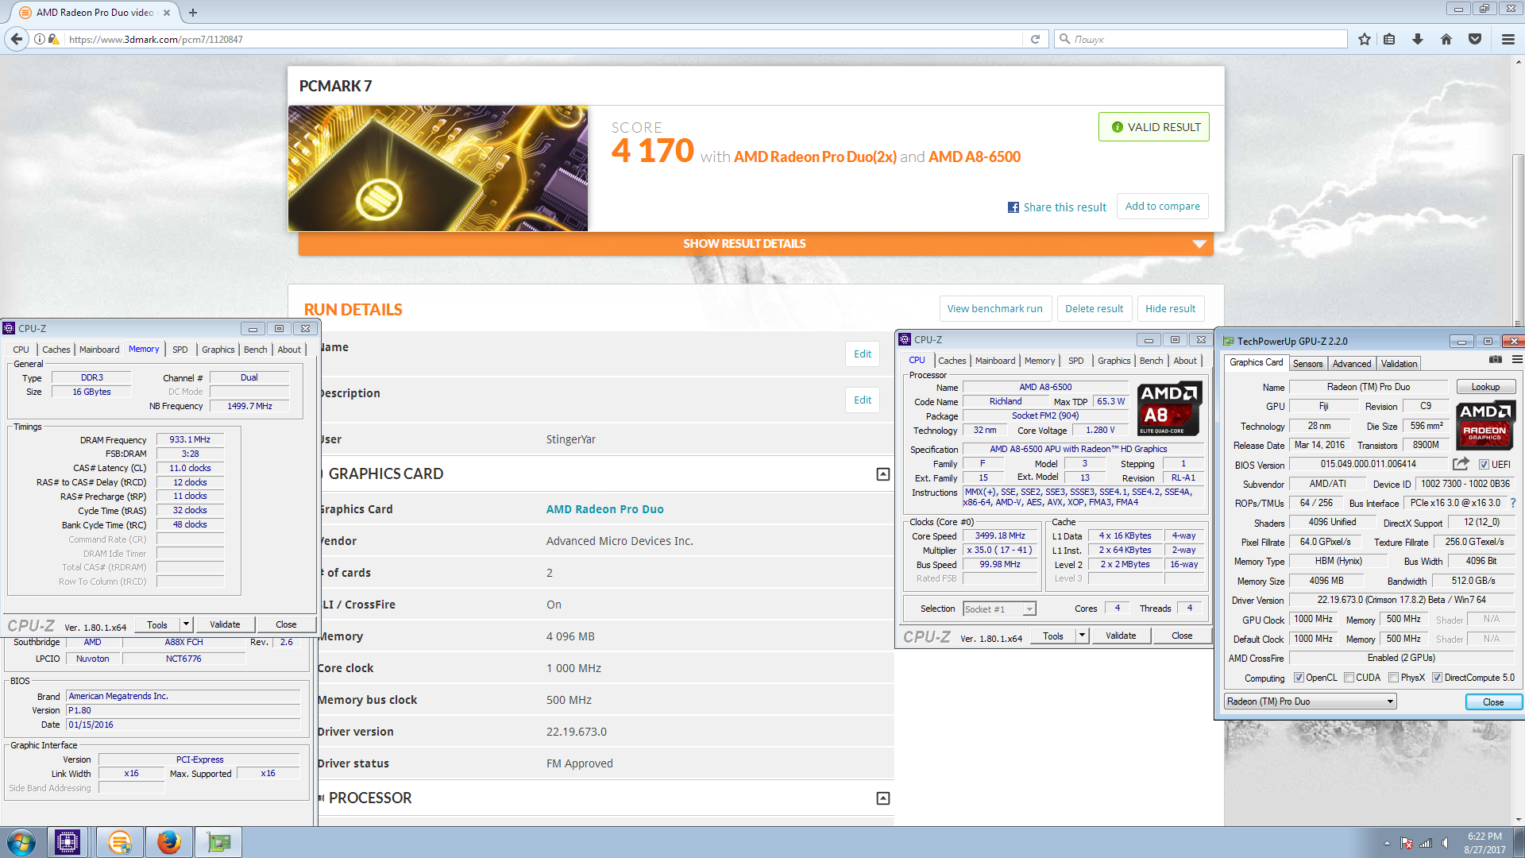Viewport: 1525px width, 858px height.
Task: Click Close button in GPU-Z
Action: point(1492,702)
